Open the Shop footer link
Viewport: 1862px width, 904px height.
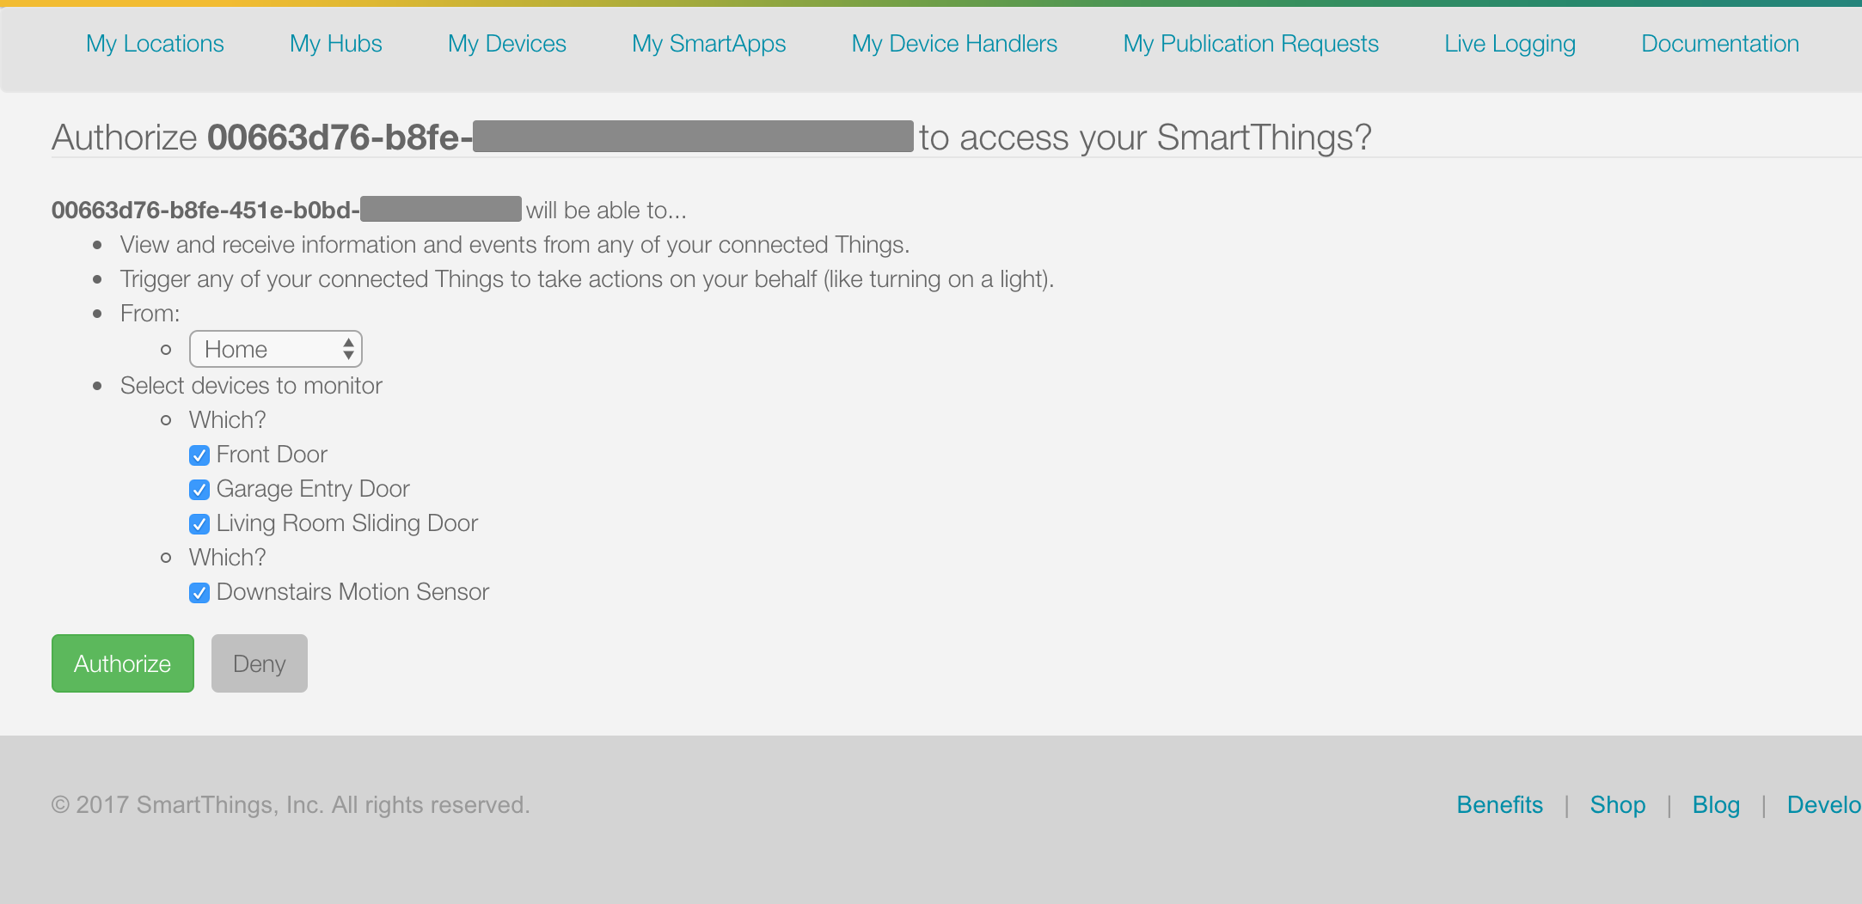pos(1618,805)
